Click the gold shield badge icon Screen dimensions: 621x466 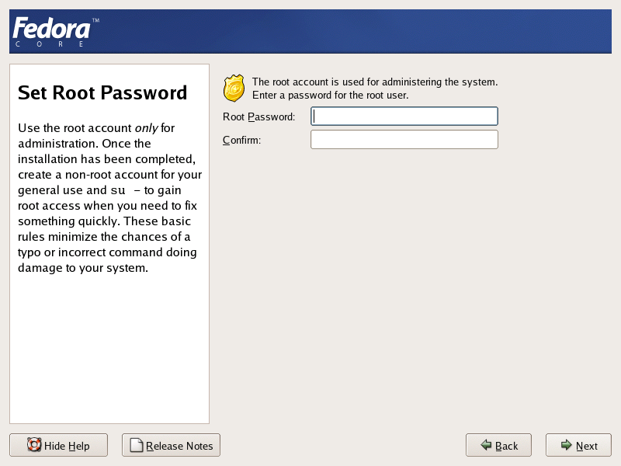(x=234, y=89)
